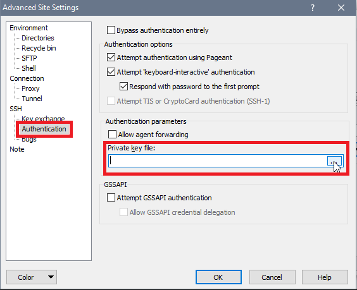Select the Environment tree node
The image size is (357, 290).
click(x=28, y=28)
